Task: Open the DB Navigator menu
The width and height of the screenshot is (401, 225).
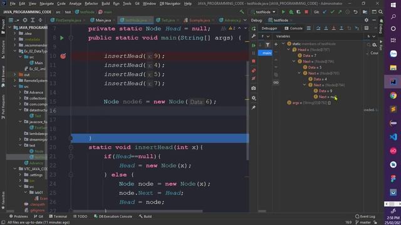Action: pos(170,4)
